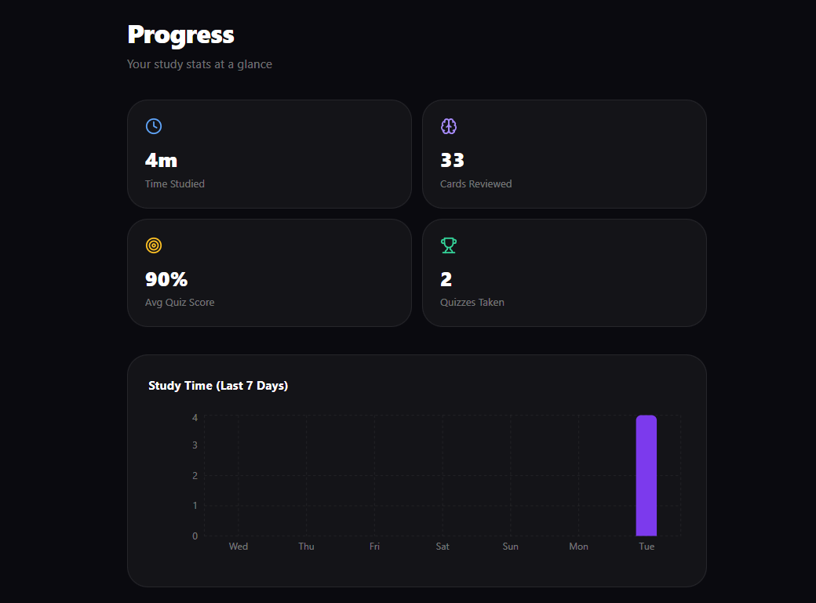Click the Tue label on chart axis
816x603 pixels.
(647, 547)
